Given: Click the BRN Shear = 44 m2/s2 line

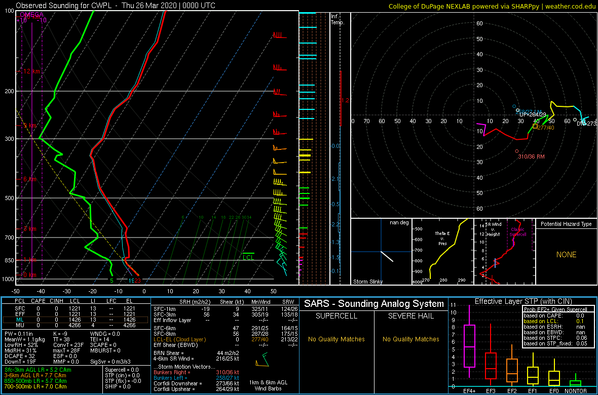Looking at the screenshot, I should click(196, 352).
